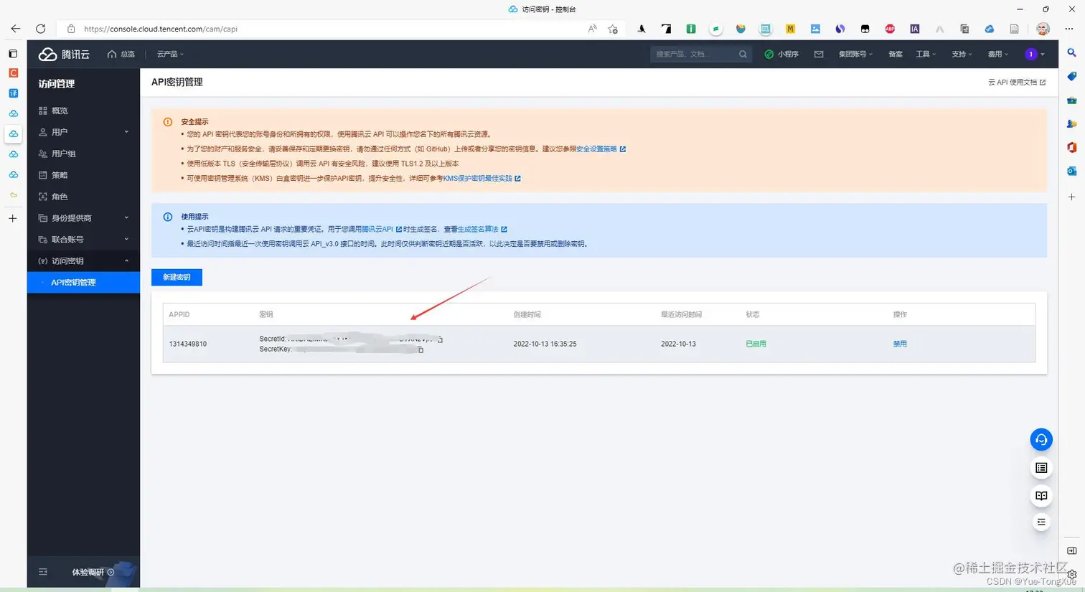Click the search magnifier icon in console header
Screen dimensions: 1085x592
pos(743,55)
